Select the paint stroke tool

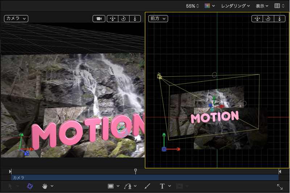147,186
